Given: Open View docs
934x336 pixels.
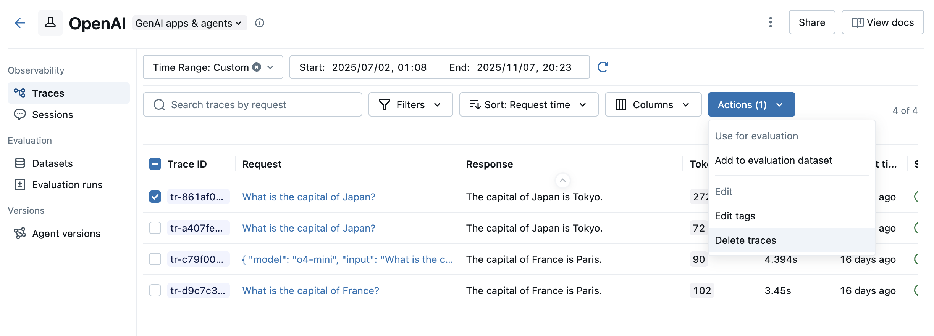Looking at the screenshot, I should pos(882,22).
